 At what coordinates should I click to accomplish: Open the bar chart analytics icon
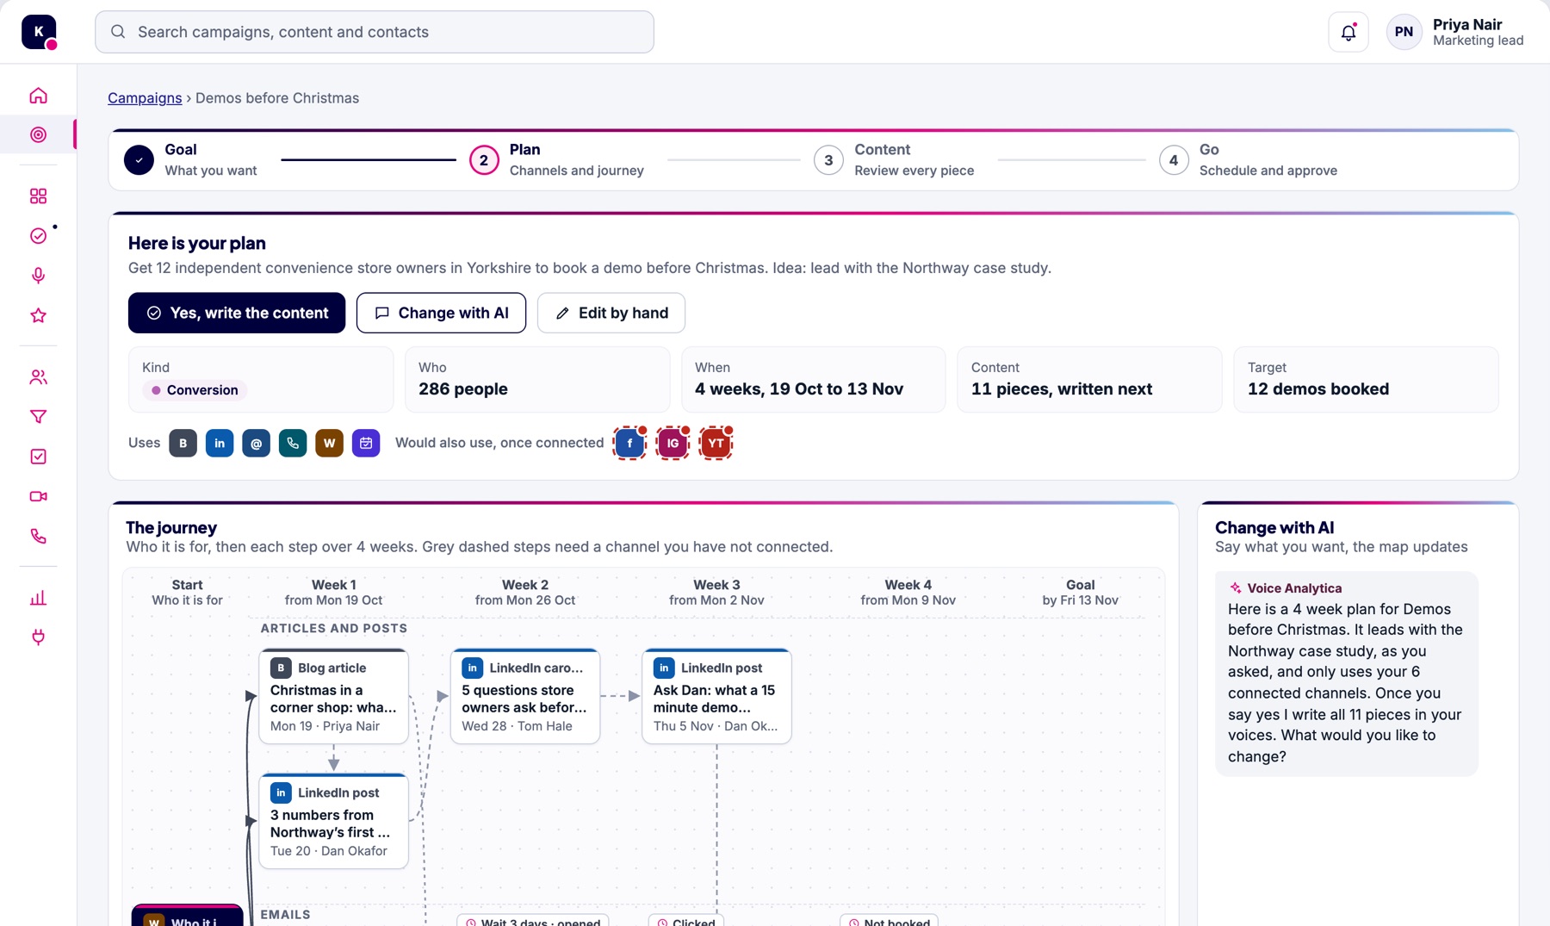(x=38, y=598)
